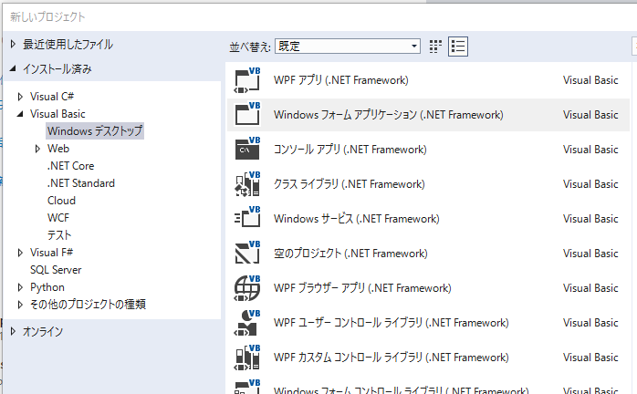
Task: Expand the Web node under Visual Basic
Action: (x=37, y=149)
